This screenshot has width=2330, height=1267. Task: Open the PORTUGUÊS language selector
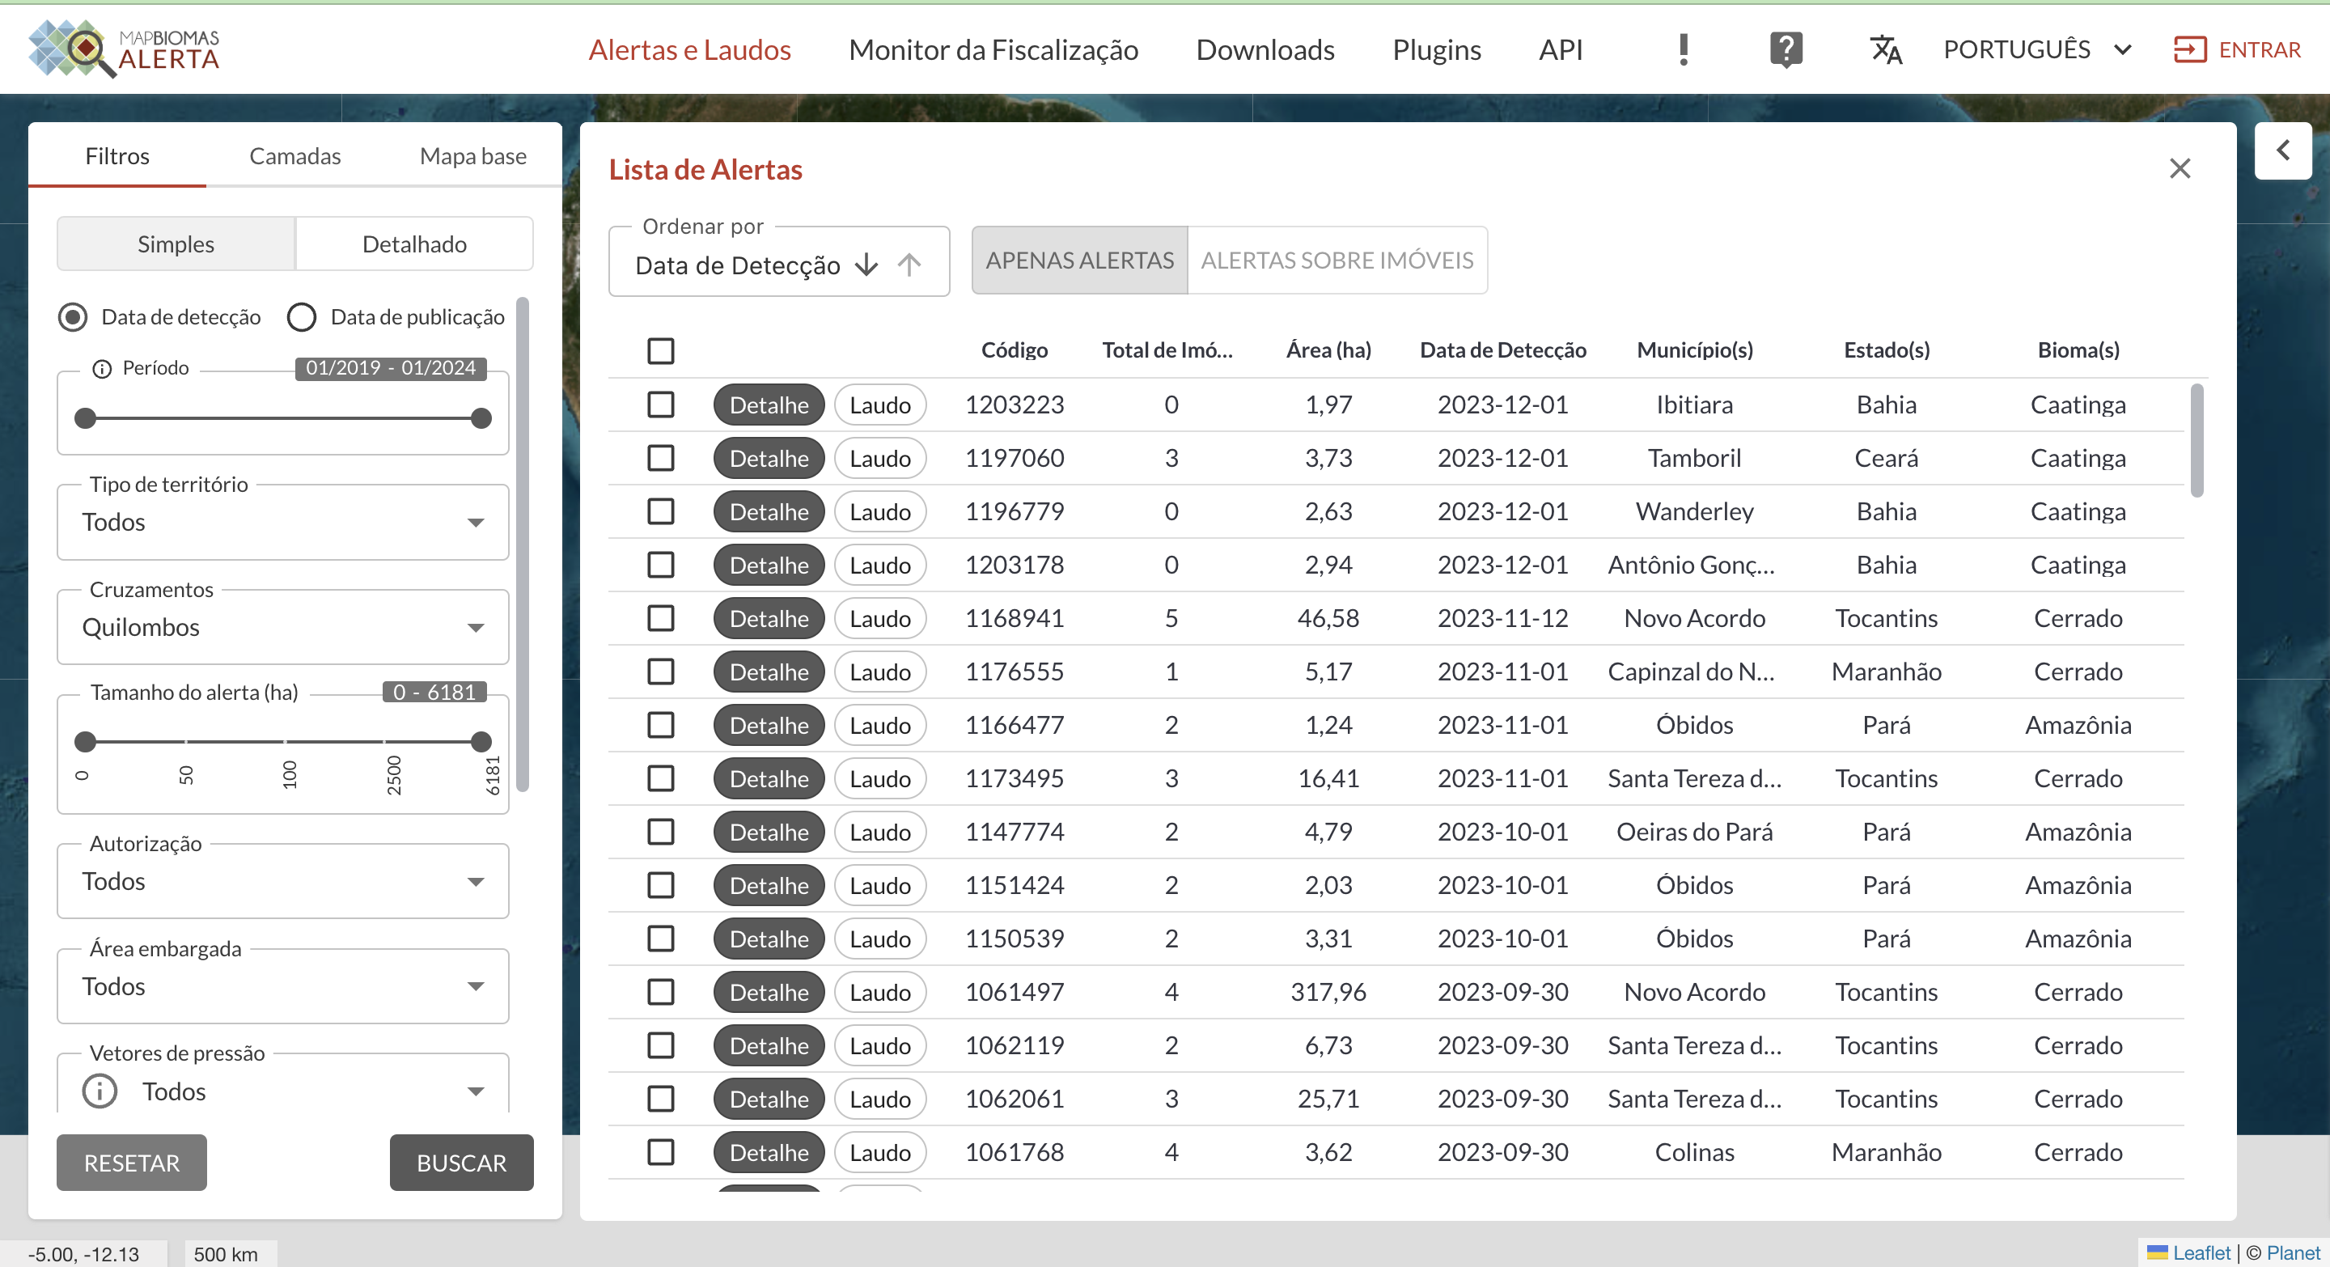click(2037, 49)
